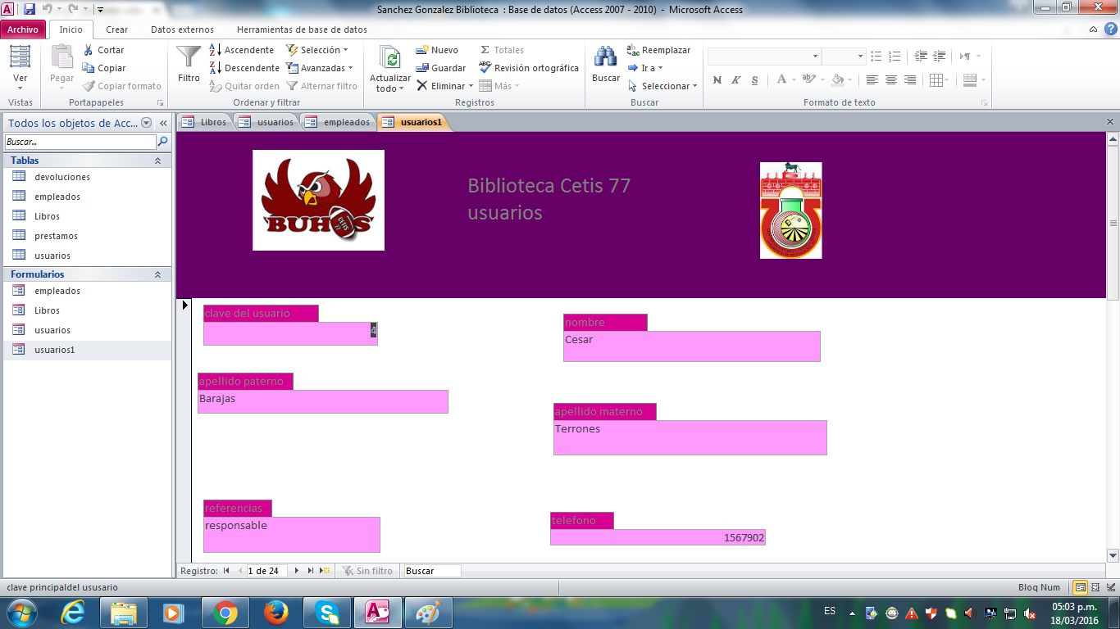Switch to form view in status bar
This screenshot has width=1120, height=629.
pyautogui.click(x=1081, y=587)
